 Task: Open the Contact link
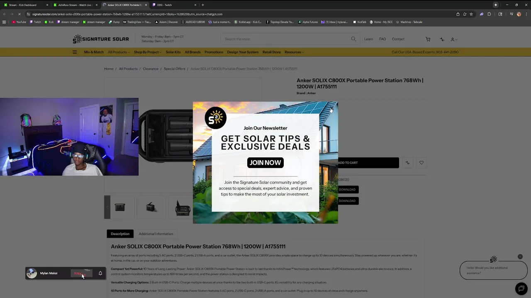click(398, 39)
